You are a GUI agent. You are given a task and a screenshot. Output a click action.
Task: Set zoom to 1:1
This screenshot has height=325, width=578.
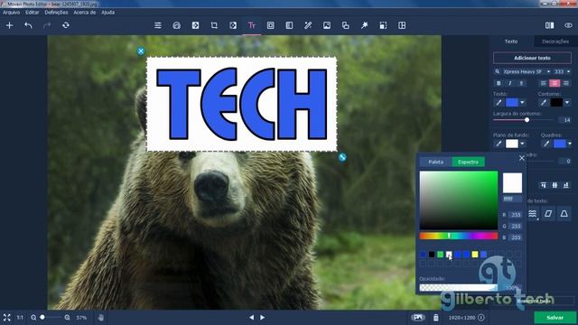pyautogui.click(x=20, y=317)
